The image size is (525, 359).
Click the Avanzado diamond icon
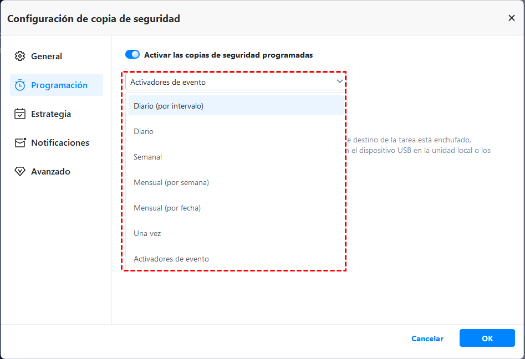click(x=20, y=172)
